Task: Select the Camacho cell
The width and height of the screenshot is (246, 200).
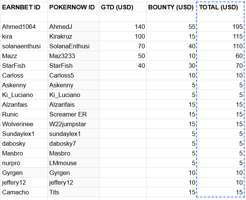Action: click(23, 192)
